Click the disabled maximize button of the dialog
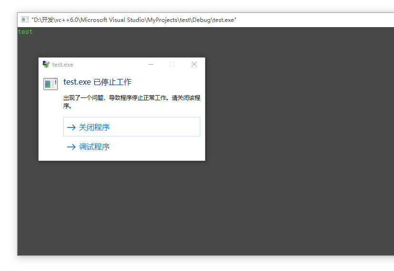The width and height of the screenshot is (394, 271). [x=172, y=64]
